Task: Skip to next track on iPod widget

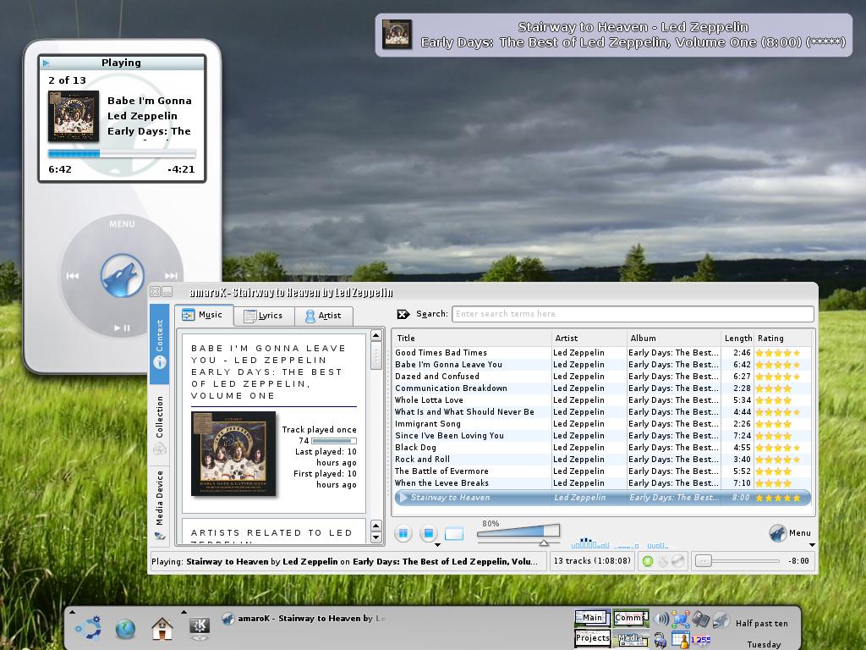Action: (x=171, y=276)
